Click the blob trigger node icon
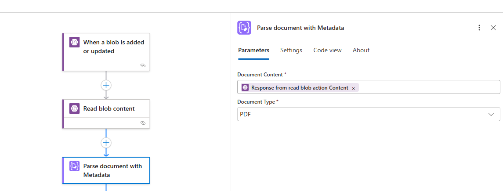The image size is (503, 191). point(74,42)
